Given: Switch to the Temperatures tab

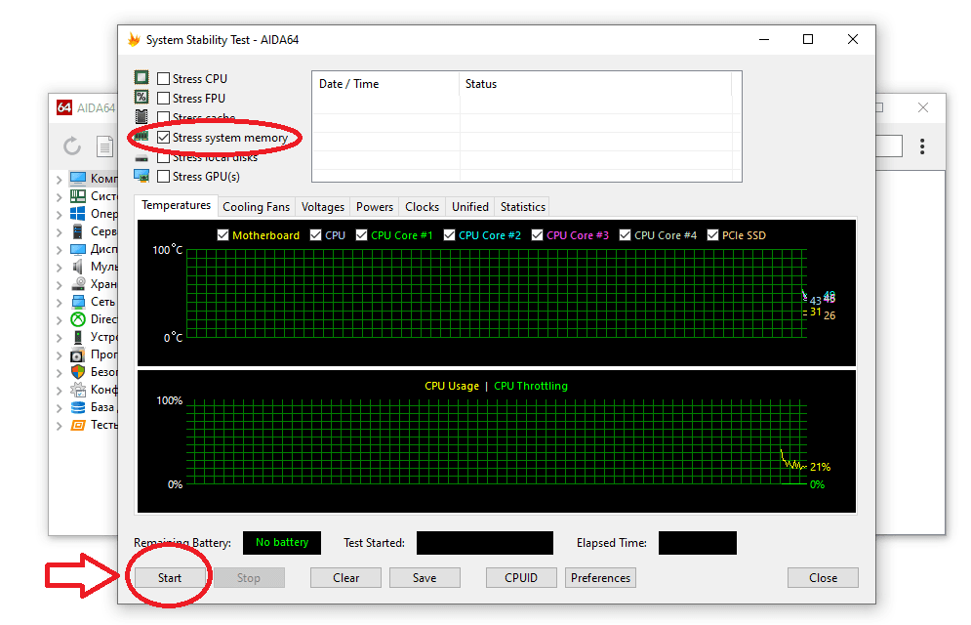Looking at the screenshot, I should pos(176,205).
